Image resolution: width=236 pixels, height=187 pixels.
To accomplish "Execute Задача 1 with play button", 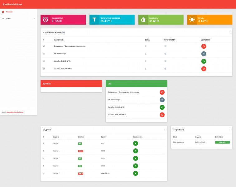I will 136,143.
